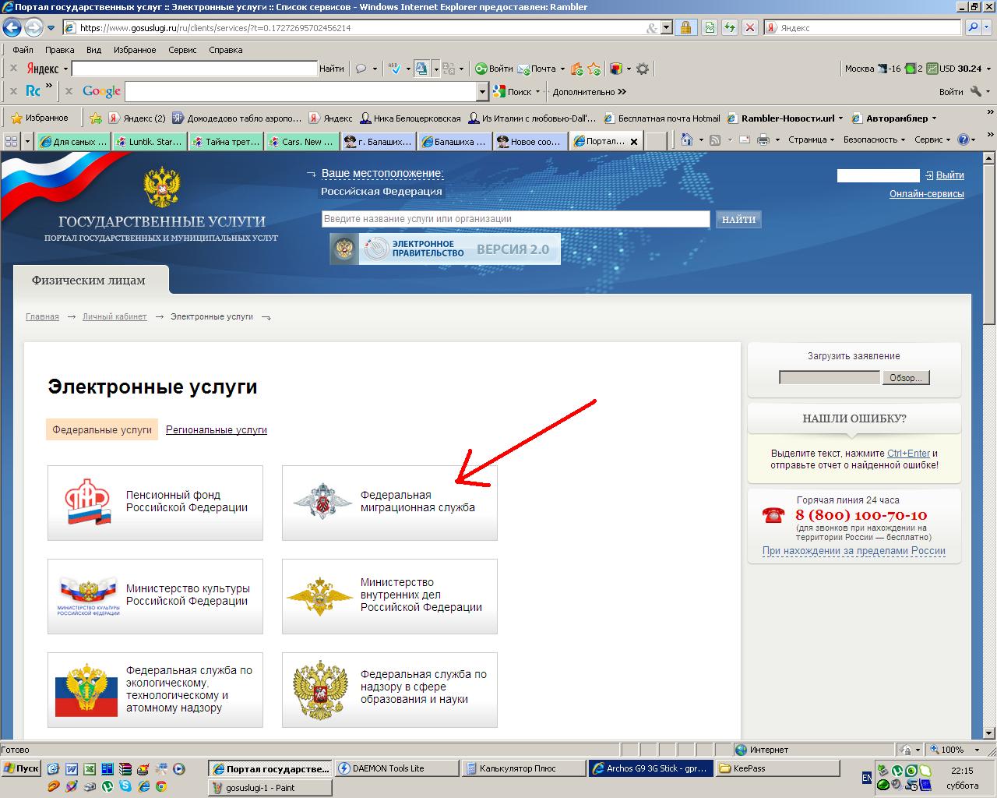Screen dimensions: 997x798
Task: Expand the Страница command bar menu
Action: click(811, 140)
